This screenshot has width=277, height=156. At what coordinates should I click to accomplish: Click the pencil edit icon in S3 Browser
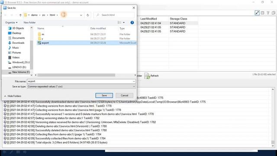(257, 13)
